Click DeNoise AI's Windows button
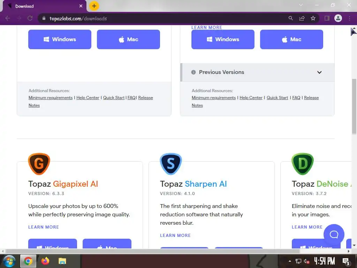Screen dimensions: 357x268 (316, 244)
